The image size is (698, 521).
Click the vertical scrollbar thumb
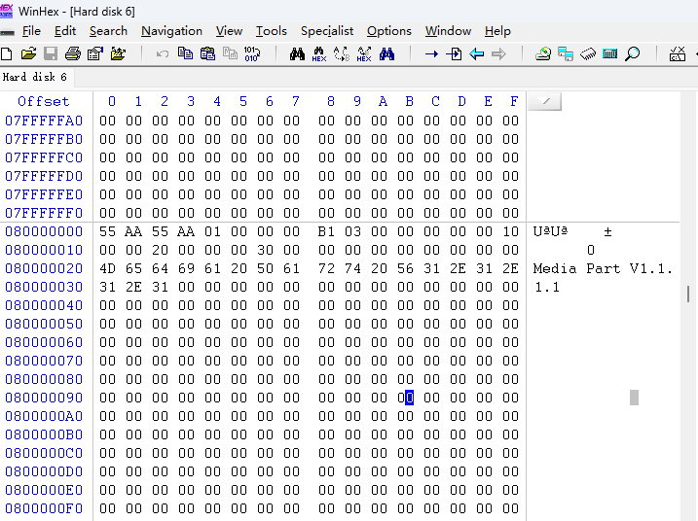[688, 294]
